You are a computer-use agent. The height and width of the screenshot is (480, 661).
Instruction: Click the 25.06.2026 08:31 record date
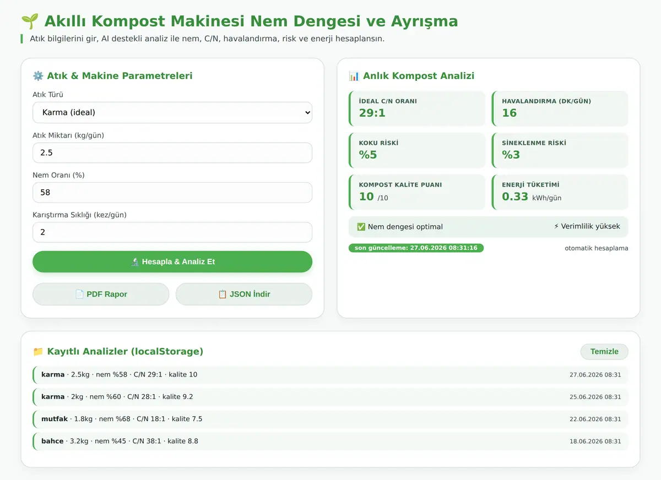pos(595,397)
